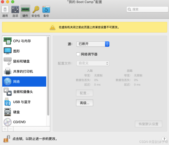Select the 鼠标和键盘 list row label
Image resolution: width=169 pixels, height=145 pixels.
pyautogui.click(x=21, y=61)
